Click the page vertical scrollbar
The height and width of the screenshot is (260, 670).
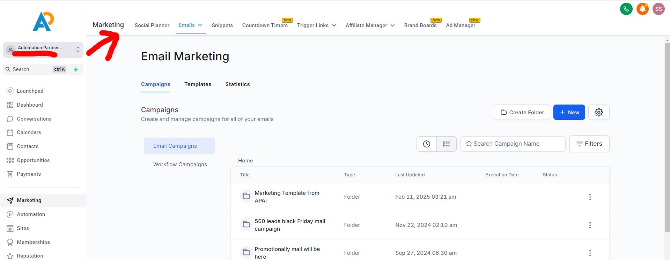pyautogui.click(x=667, y=137)
